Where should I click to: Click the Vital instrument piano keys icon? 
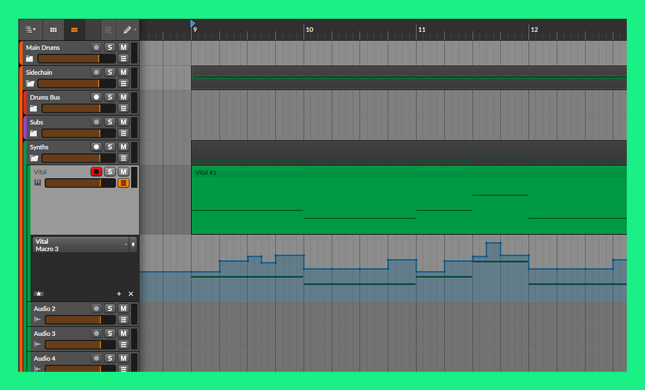click(38, 183)
